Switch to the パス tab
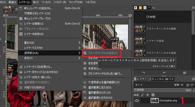The width and height of the screenshot is (195, 107). pos(170,79)
